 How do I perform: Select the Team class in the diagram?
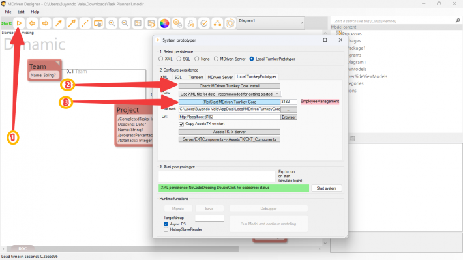click(x=44, y=70)
